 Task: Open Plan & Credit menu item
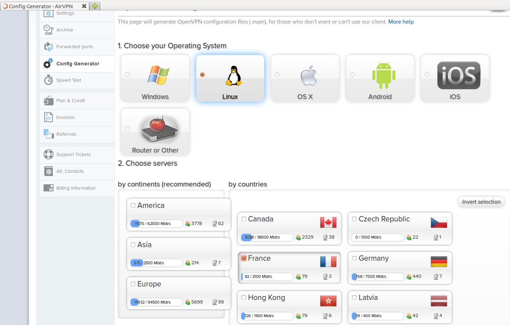tap(77, 101)
